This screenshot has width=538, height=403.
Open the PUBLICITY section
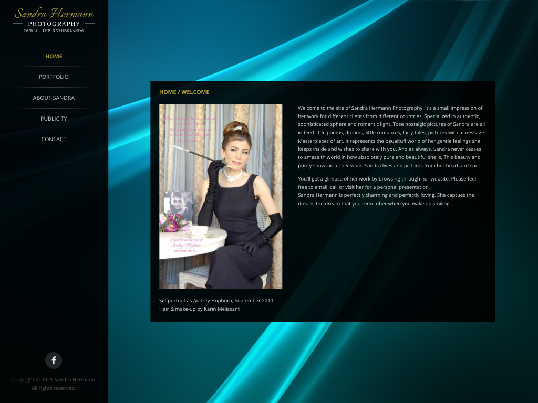[54, 119]
